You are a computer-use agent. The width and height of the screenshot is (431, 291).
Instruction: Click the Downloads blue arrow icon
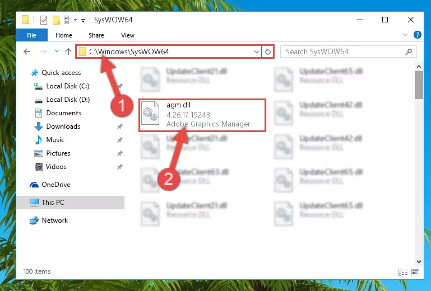click(39, 126)
